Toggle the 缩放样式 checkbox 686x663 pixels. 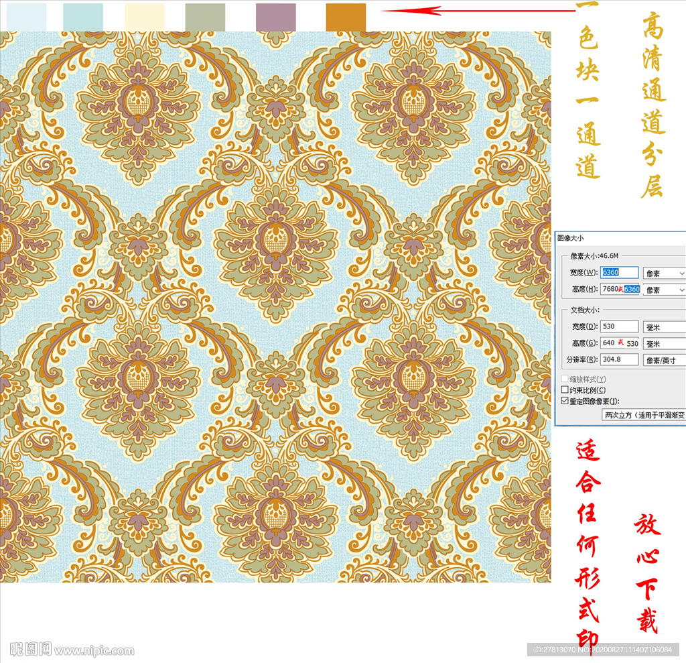click(565, 379)
